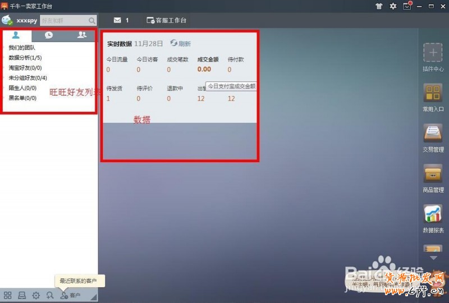Screen dimensions: 449x303
Task: Open settings gear in the title bar
Action: point(393,6)
